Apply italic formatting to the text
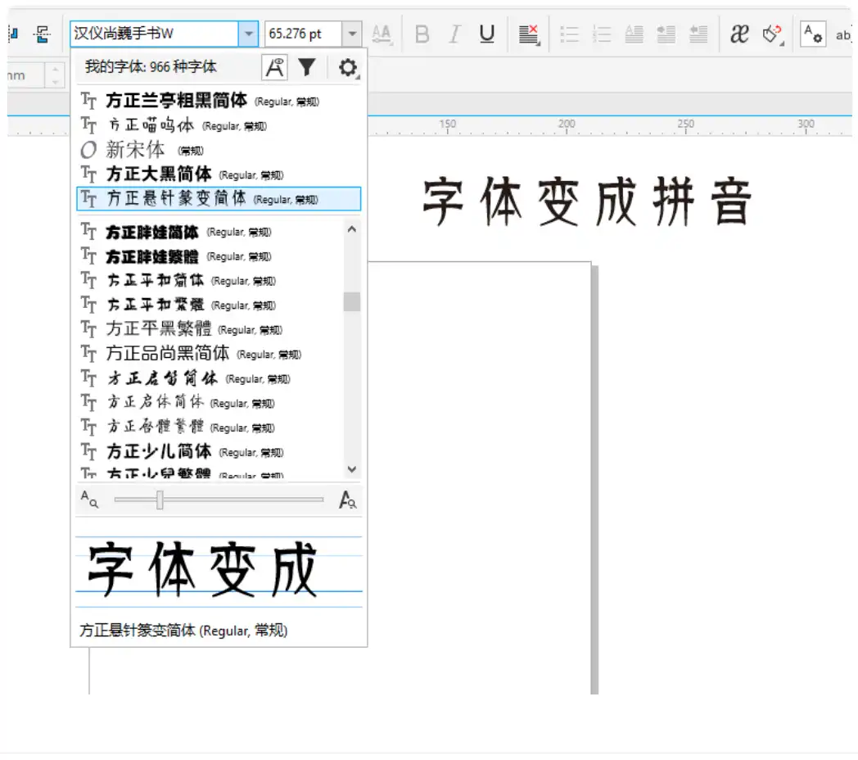Screen dimensions: 858x760 pos(454,34)
